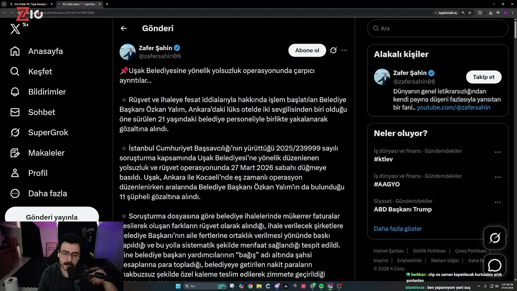Screen dimensions: 517x291
Task: Click Takip et for Zafer Şahin
Action: (484, 77)
